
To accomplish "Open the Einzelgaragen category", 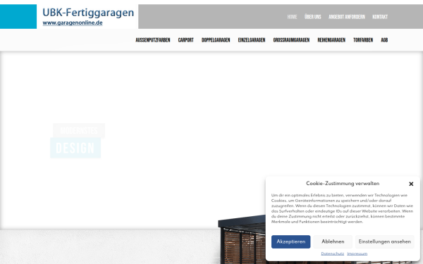I will tap(252, 40).
